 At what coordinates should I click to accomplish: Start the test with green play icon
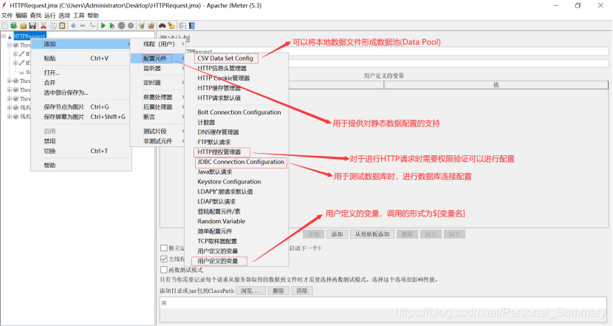click(103, 26)
